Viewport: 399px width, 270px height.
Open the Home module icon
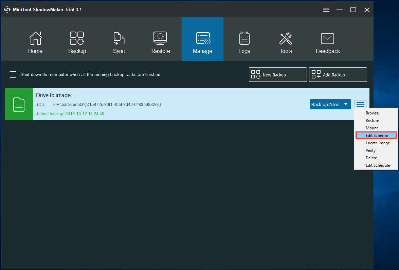point(35,38)
